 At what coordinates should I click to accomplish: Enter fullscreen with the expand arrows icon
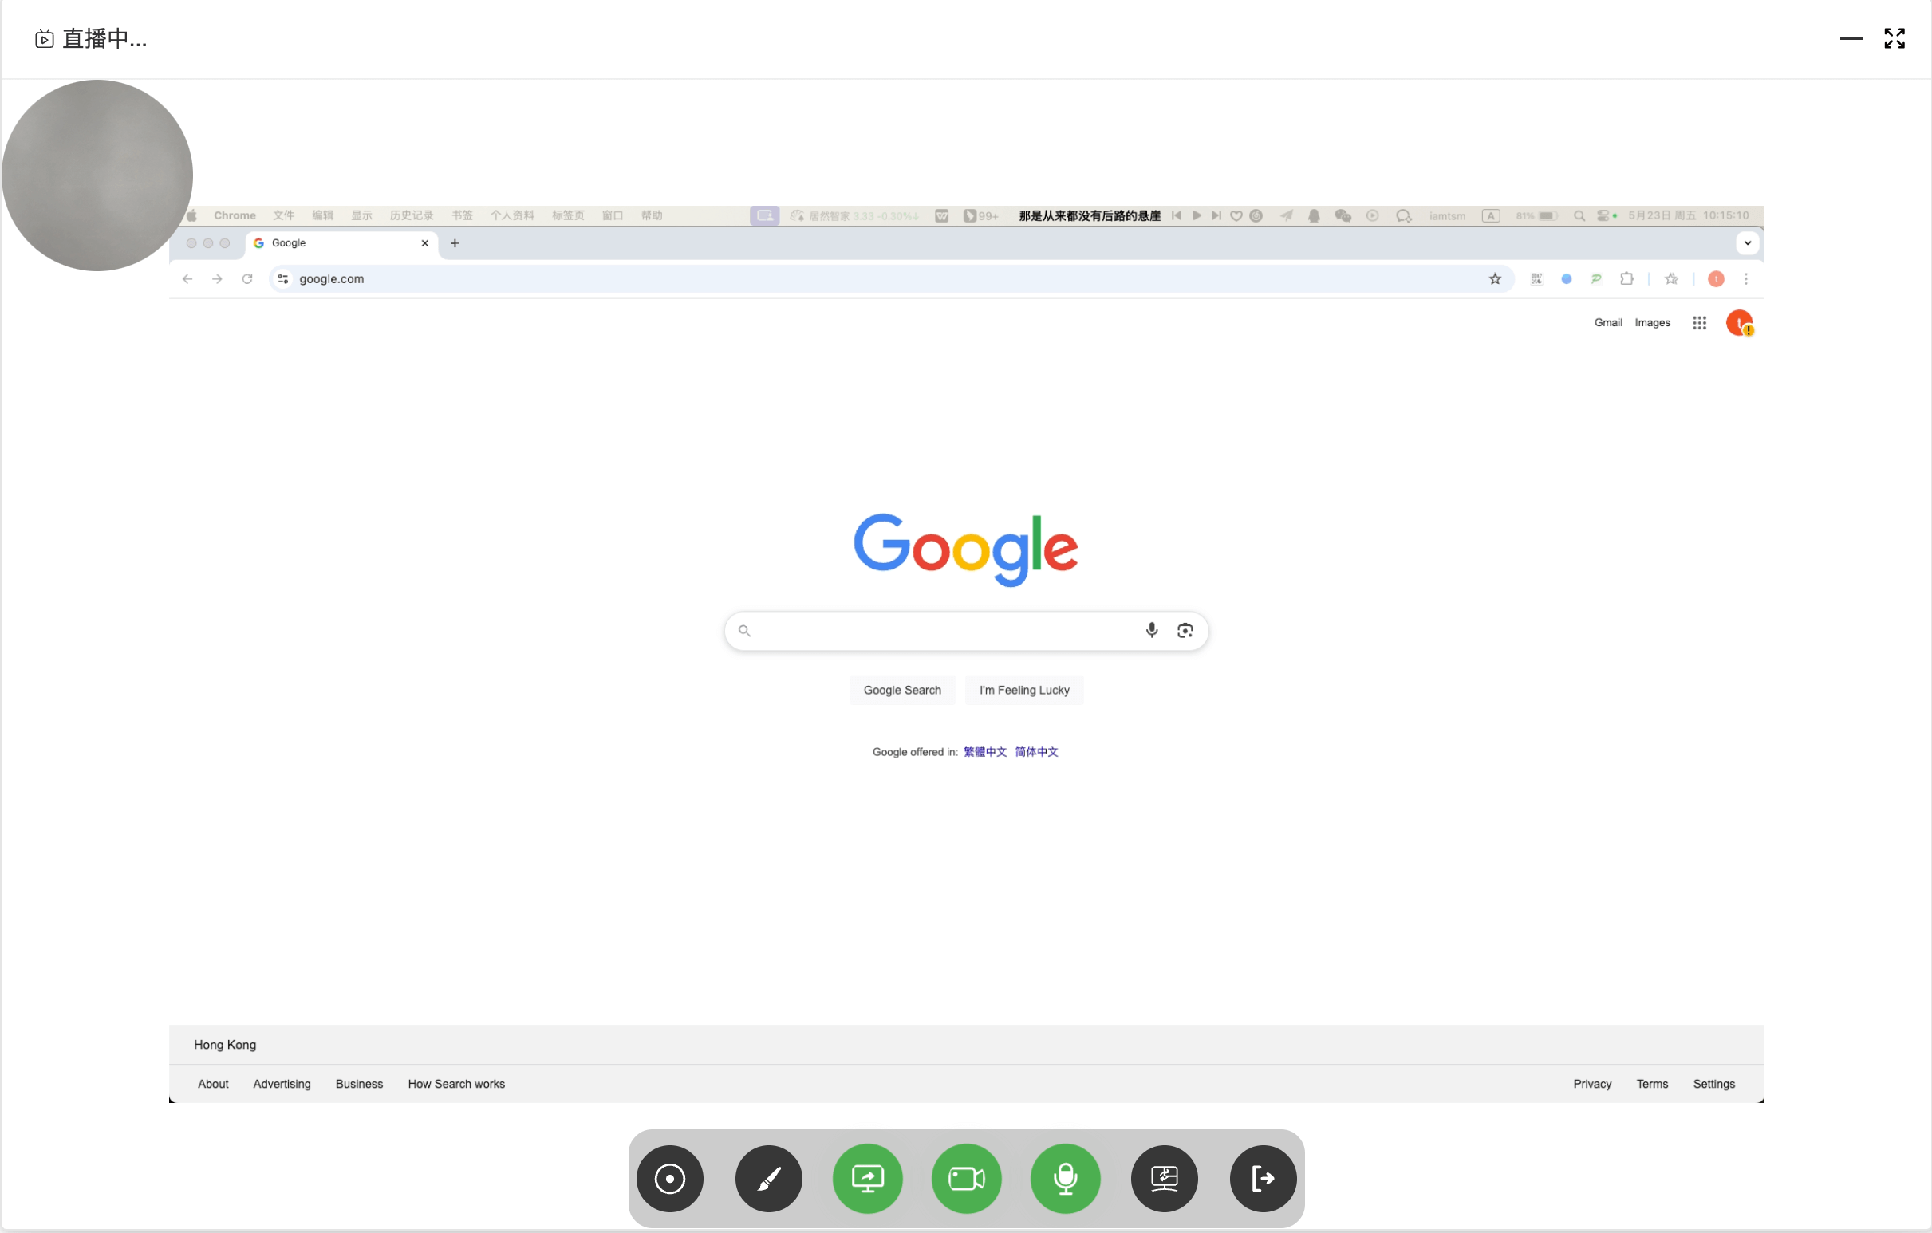tap(1894, 38)
